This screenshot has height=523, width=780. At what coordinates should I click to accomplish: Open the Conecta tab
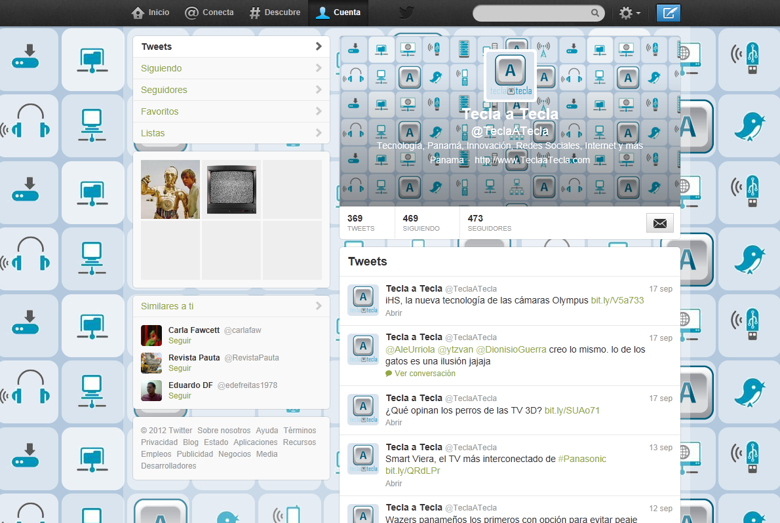click(x=210, y=12)
